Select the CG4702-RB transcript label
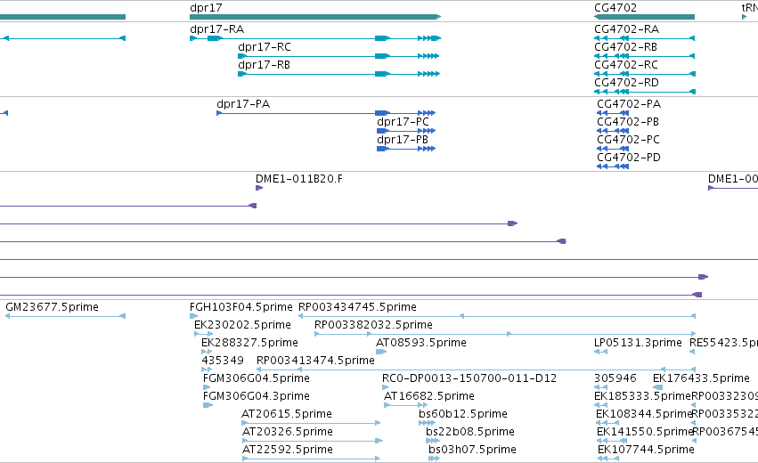This screenshot has width=758, height=463. pyautogui.click(x=625, y=47)
